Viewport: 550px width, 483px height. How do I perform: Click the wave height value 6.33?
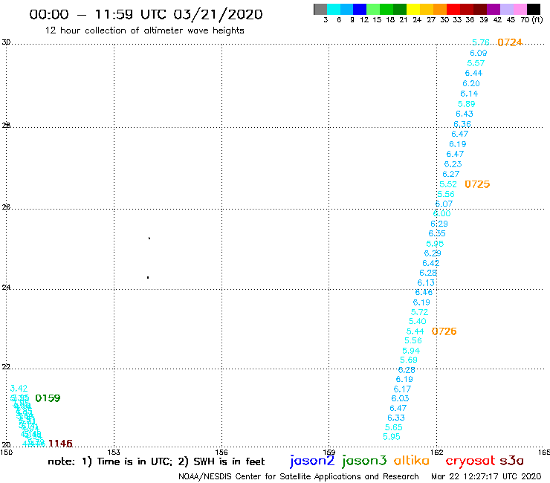tap(396, 418)
